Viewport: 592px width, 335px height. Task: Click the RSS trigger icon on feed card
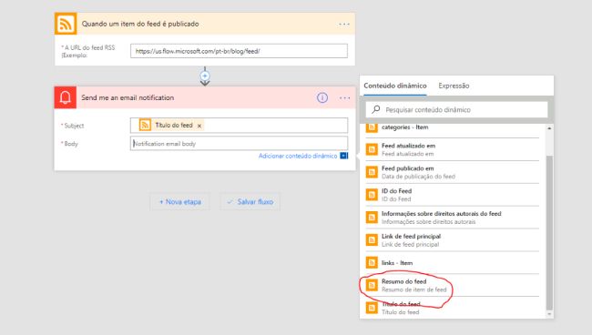(x=66, y=24)
